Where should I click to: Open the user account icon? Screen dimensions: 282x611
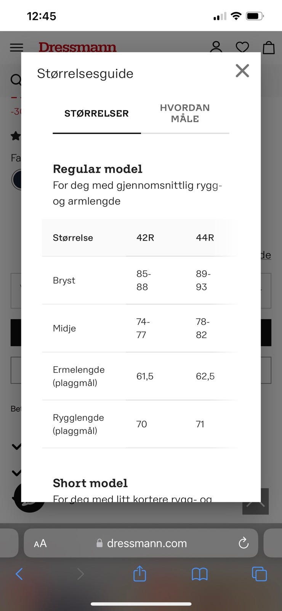[216, 47]
